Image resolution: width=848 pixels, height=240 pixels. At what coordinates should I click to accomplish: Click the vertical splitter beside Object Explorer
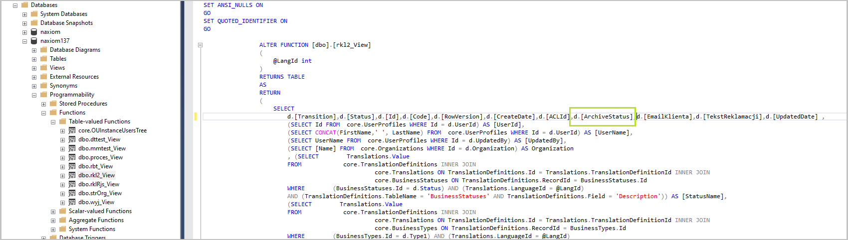182,120
